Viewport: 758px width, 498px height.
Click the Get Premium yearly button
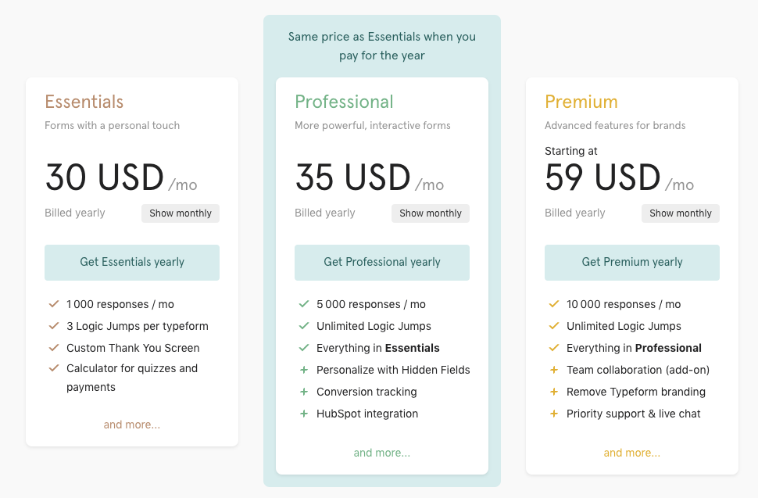[x=632, y=263]
